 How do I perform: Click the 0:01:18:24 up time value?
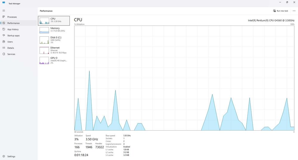81,155
